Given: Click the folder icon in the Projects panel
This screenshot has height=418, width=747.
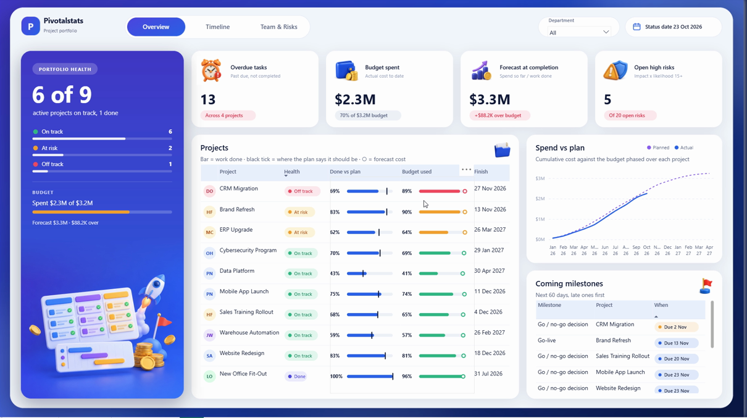Looking at the screenshot, I should (502, 149).
